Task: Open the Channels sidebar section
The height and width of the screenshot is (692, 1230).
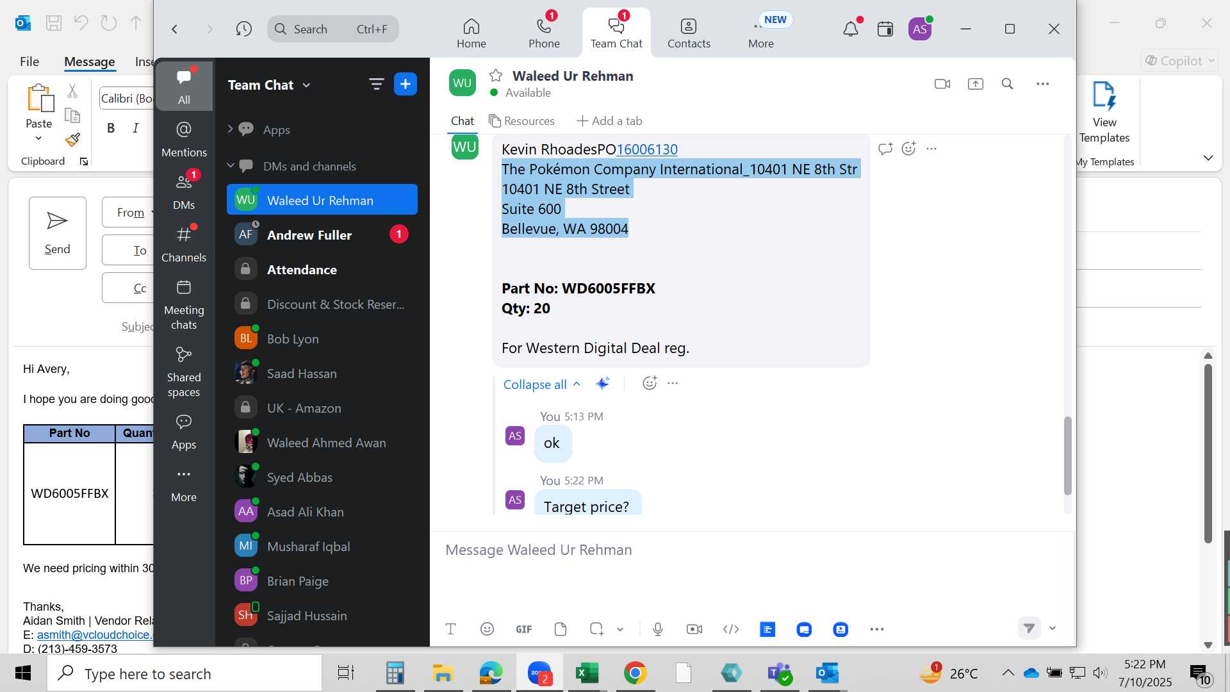Action: [x=184, y=244]
